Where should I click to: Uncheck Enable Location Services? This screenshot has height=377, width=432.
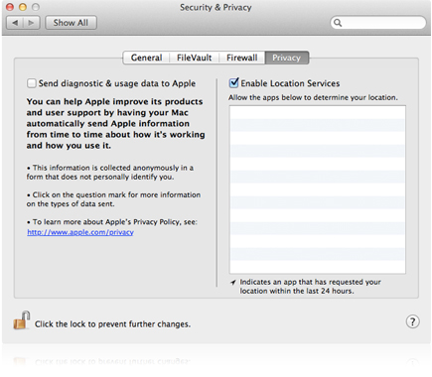tap(233, 82)
